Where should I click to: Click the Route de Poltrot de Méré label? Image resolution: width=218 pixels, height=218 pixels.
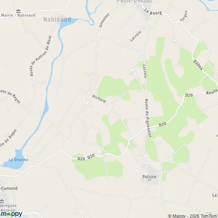[x=41, y=56]
